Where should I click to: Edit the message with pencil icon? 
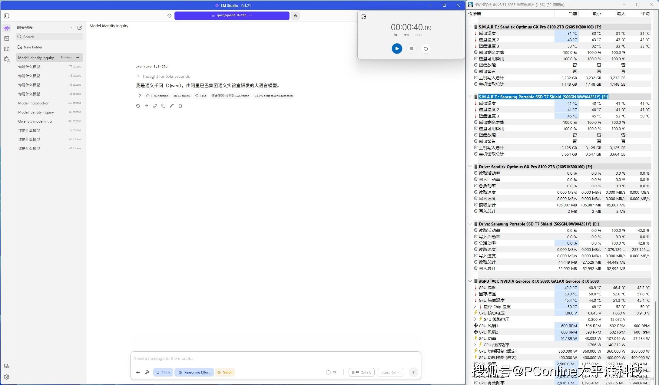click(172, 106)
